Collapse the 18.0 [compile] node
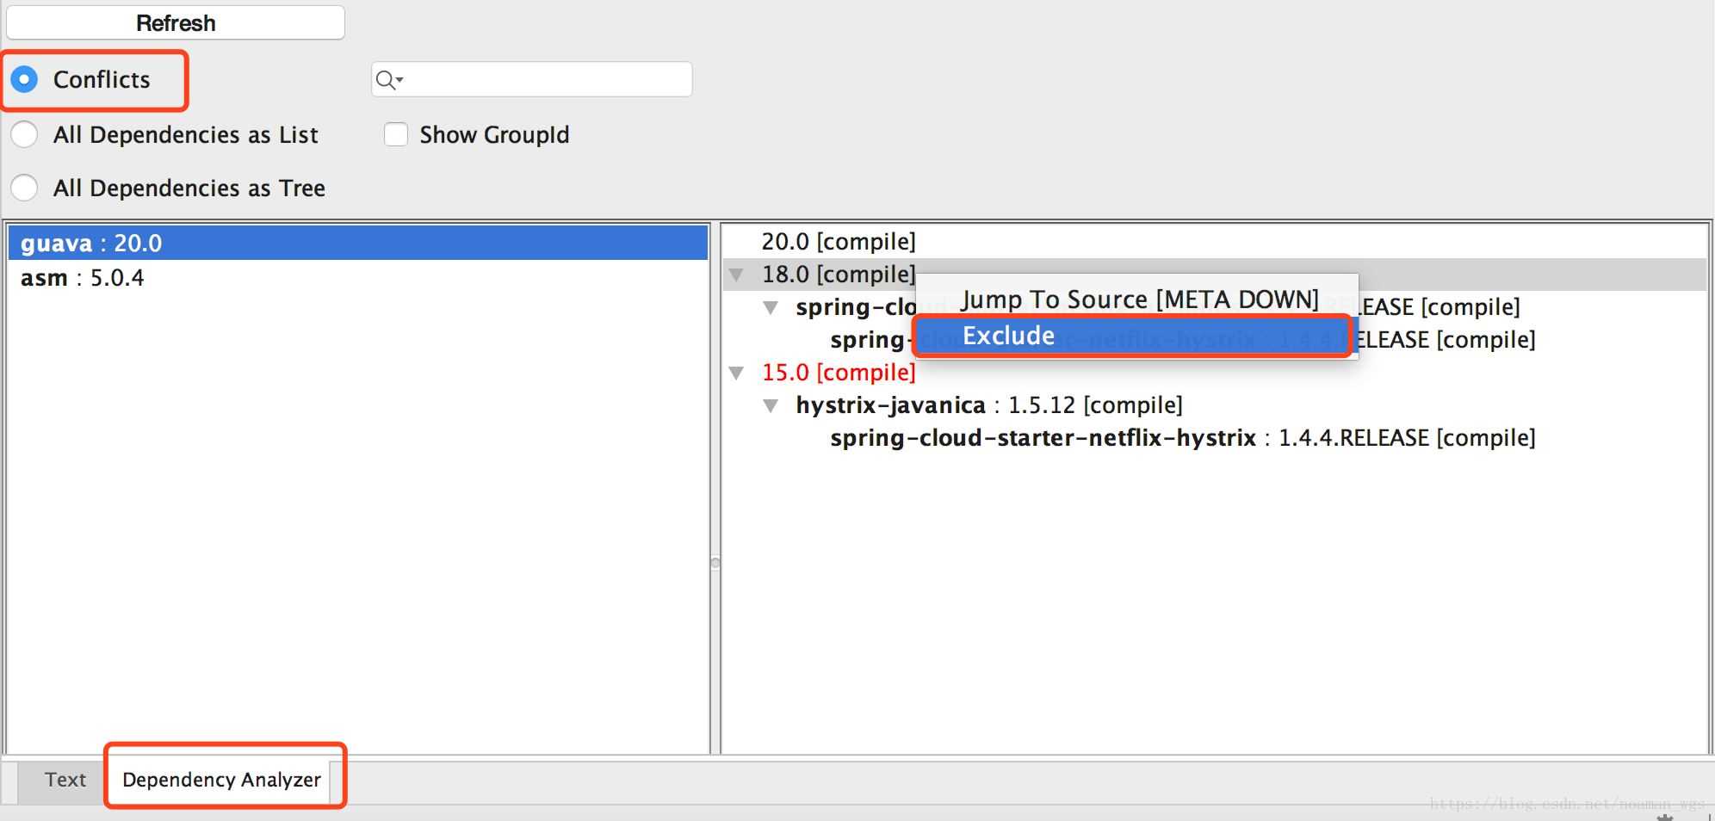 [736, 275]
